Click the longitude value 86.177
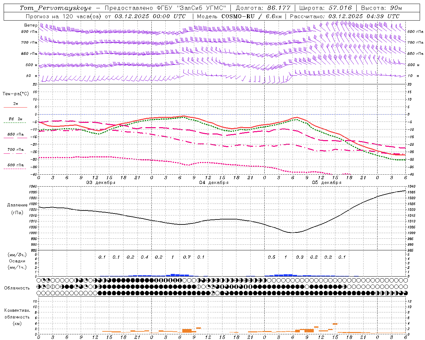The height and width of the screenshot is (340, 425). pyautogui.click(x=279, y=8)
